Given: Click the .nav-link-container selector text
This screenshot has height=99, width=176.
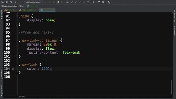Looking at the screenshot, I should pos(38,40).
